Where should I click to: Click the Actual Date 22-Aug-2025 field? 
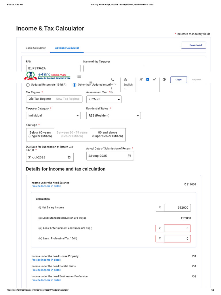(x=110, y=156)
